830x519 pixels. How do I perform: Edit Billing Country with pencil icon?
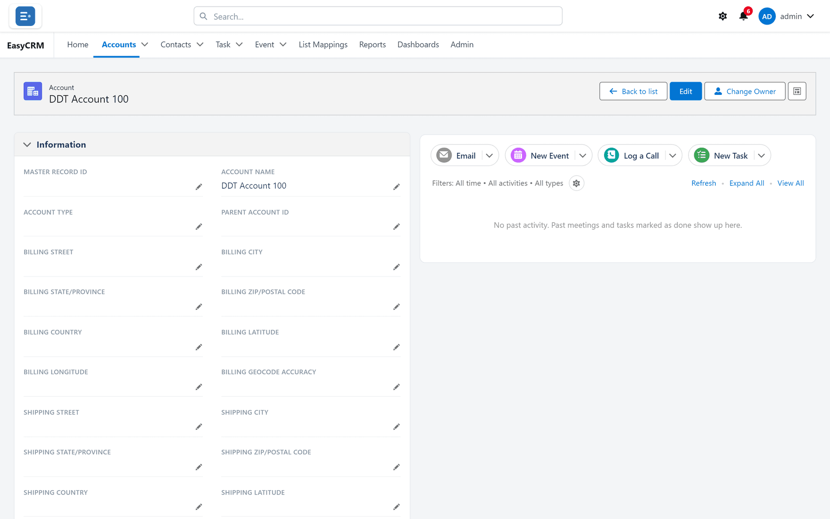[199, 347]
